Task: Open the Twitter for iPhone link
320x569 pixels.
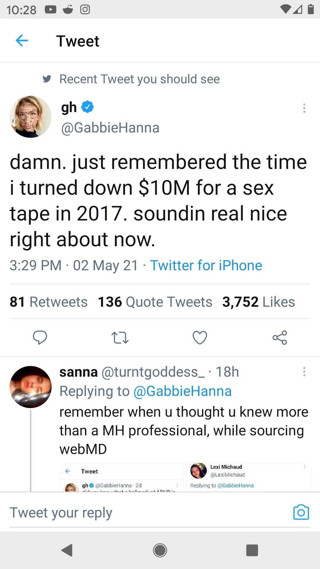Action: 206,265
